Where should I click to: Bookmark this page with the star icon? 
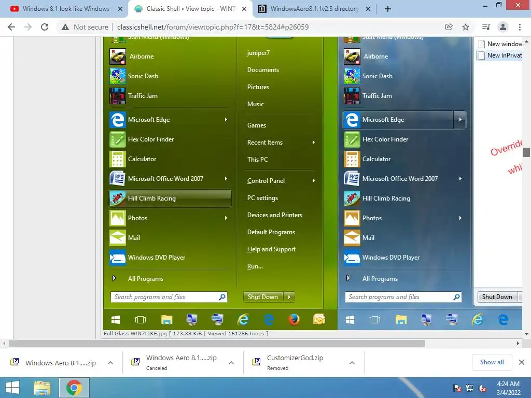click(x=466, y=27)
